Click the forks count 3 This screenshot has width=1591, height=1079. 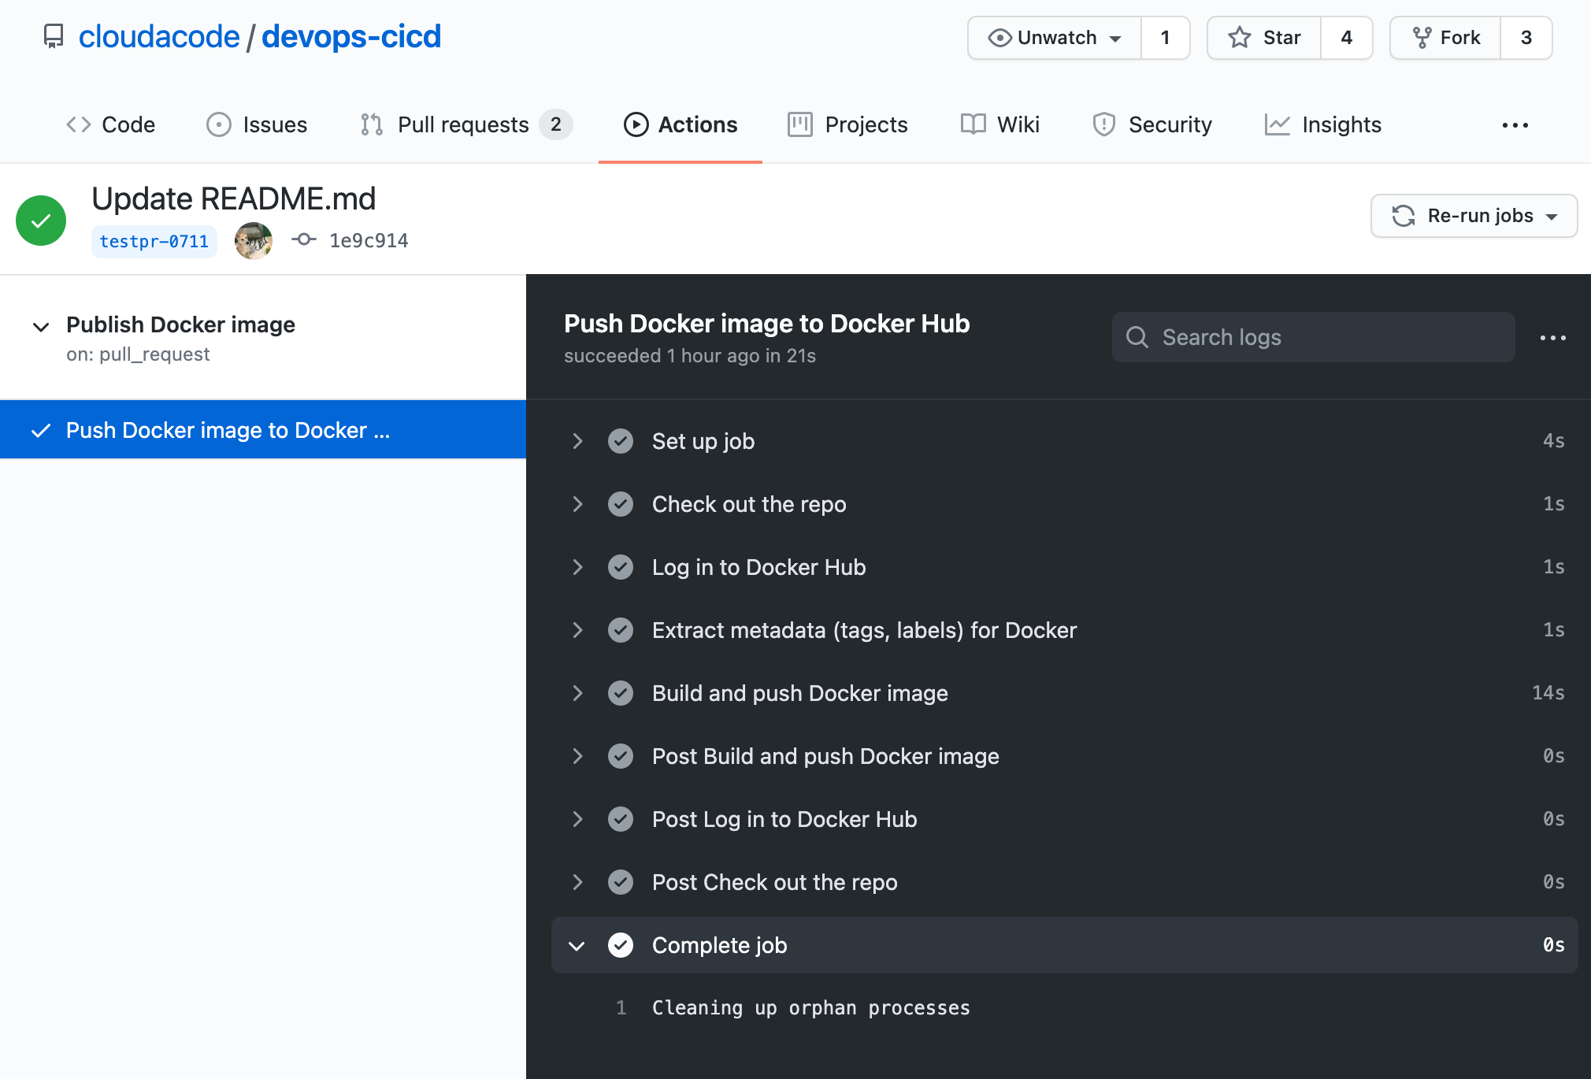pyautogui.click(x=1526, y=38)
